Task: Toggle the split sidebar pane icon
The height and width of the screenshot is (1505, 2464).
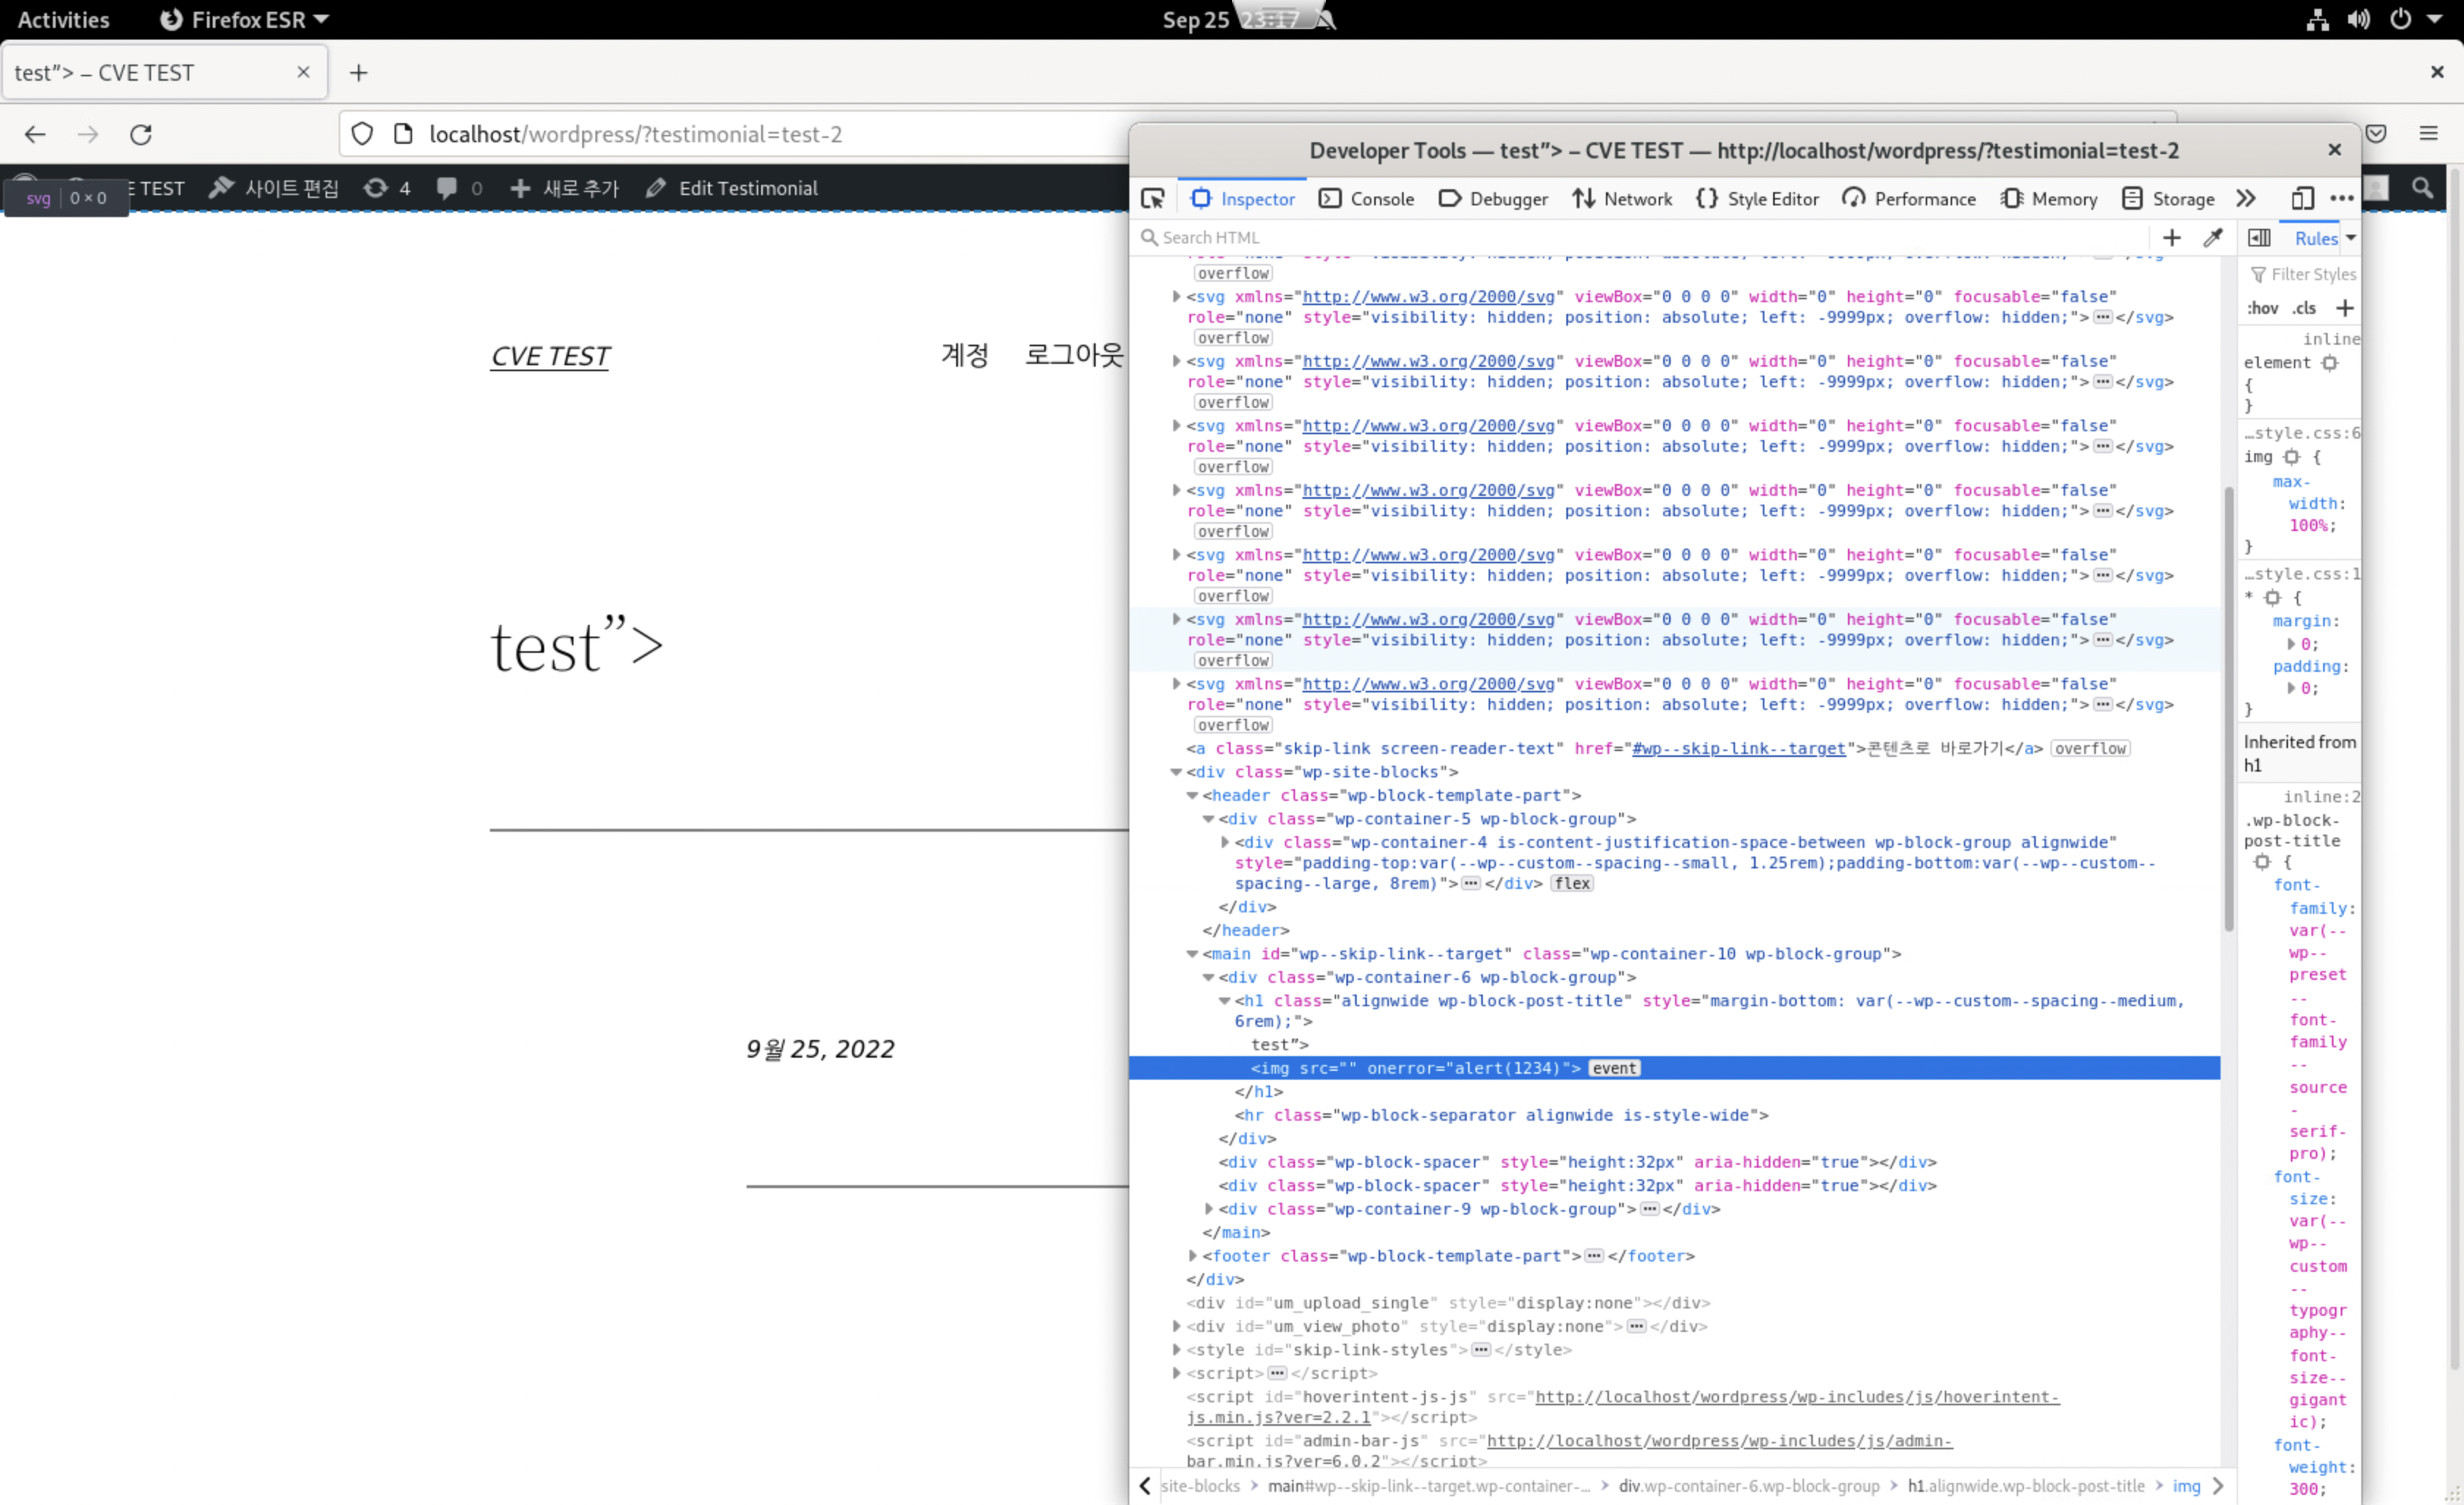Action: 2259,238
